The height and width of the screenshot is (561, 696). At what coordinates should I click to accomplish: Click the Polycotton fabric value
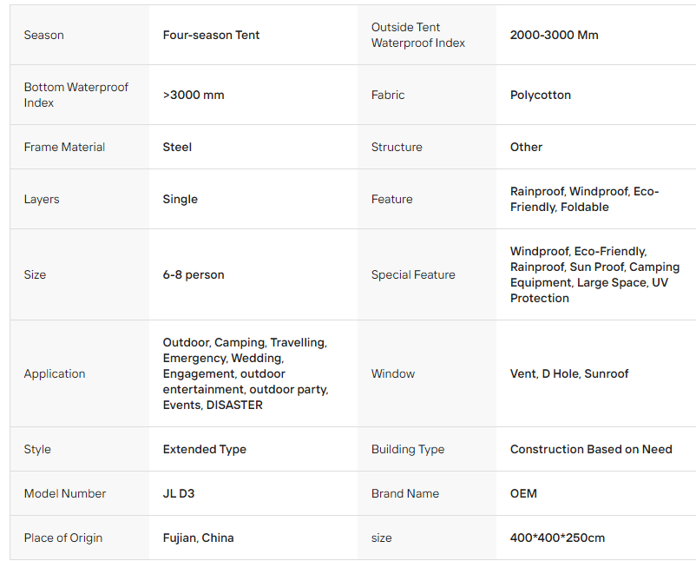[540, 95]
